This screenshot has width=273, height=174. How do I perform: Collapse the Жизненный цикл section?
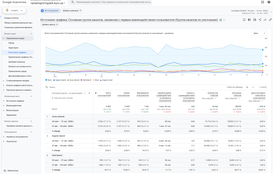(31, 96)
